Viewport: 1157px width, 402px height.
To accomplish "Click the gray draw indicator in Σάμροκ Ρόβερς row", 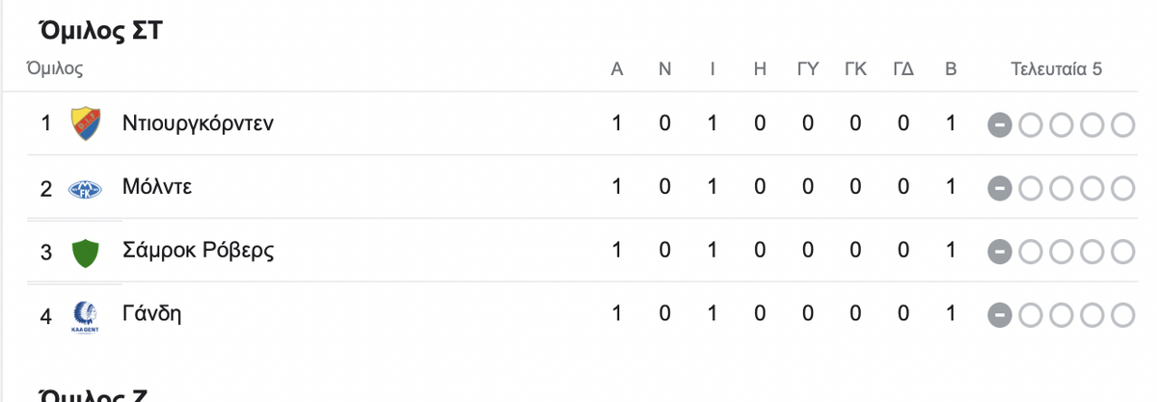I will 1000,252.
